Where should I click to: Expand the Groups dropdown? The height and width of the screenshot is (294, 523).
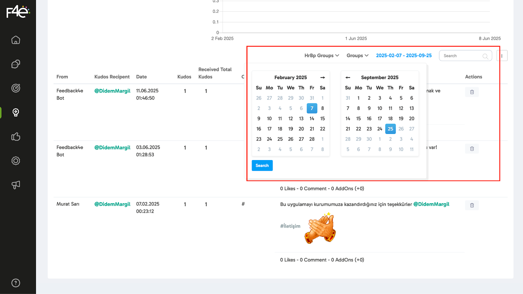[x=357, y=56]
